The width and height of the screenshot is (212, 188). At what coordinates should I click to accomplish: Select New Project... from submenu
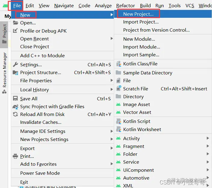[163, 14]
